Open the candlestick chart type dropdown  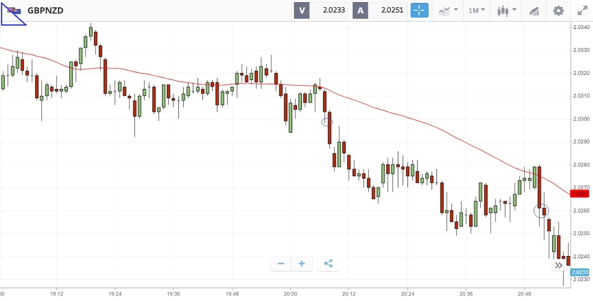tap(507, 10)
